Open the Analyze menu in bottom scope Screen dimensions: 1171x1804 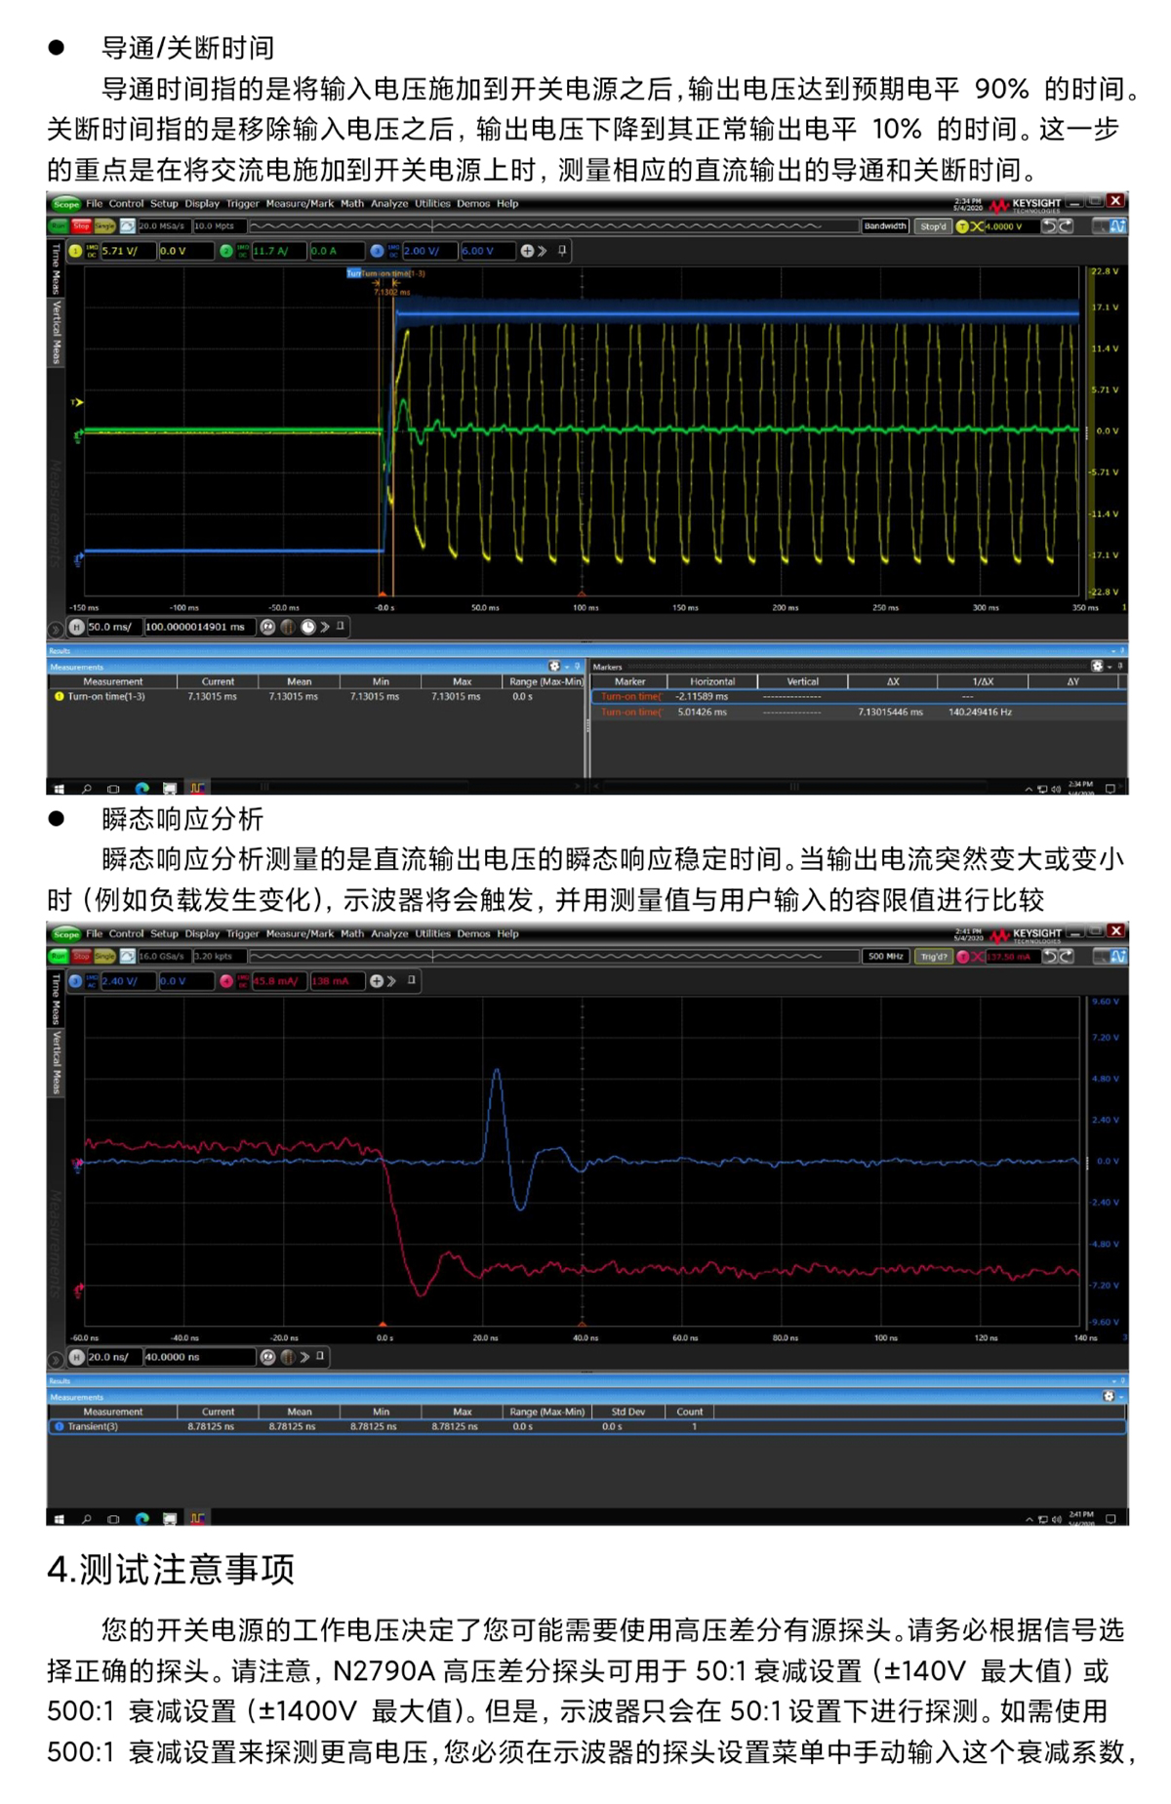coord(389,934)
